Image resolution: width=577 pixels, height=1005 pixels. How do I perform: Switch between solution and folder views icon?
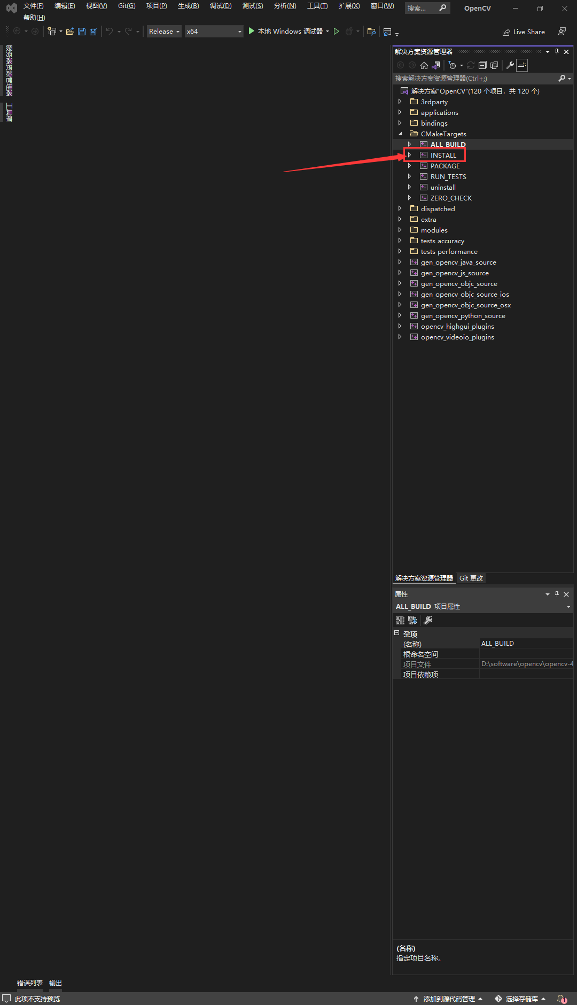pyautogui.click(x=436, y=65)
